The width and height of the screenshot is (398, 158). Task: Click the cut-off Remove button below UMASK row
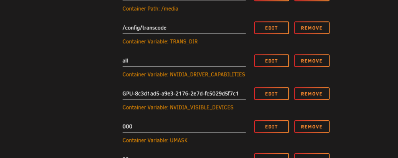click(312, 156)
